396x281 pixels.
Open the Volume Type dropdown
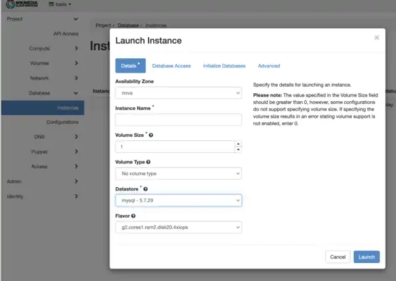178,173
